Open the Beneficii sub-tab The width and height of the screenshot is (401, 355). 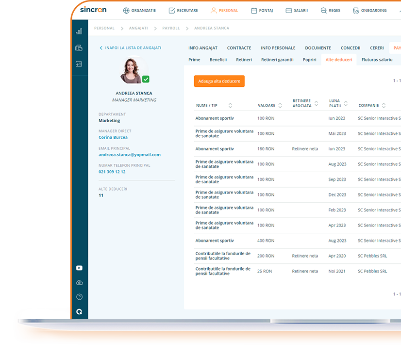[x=218, y=60]
